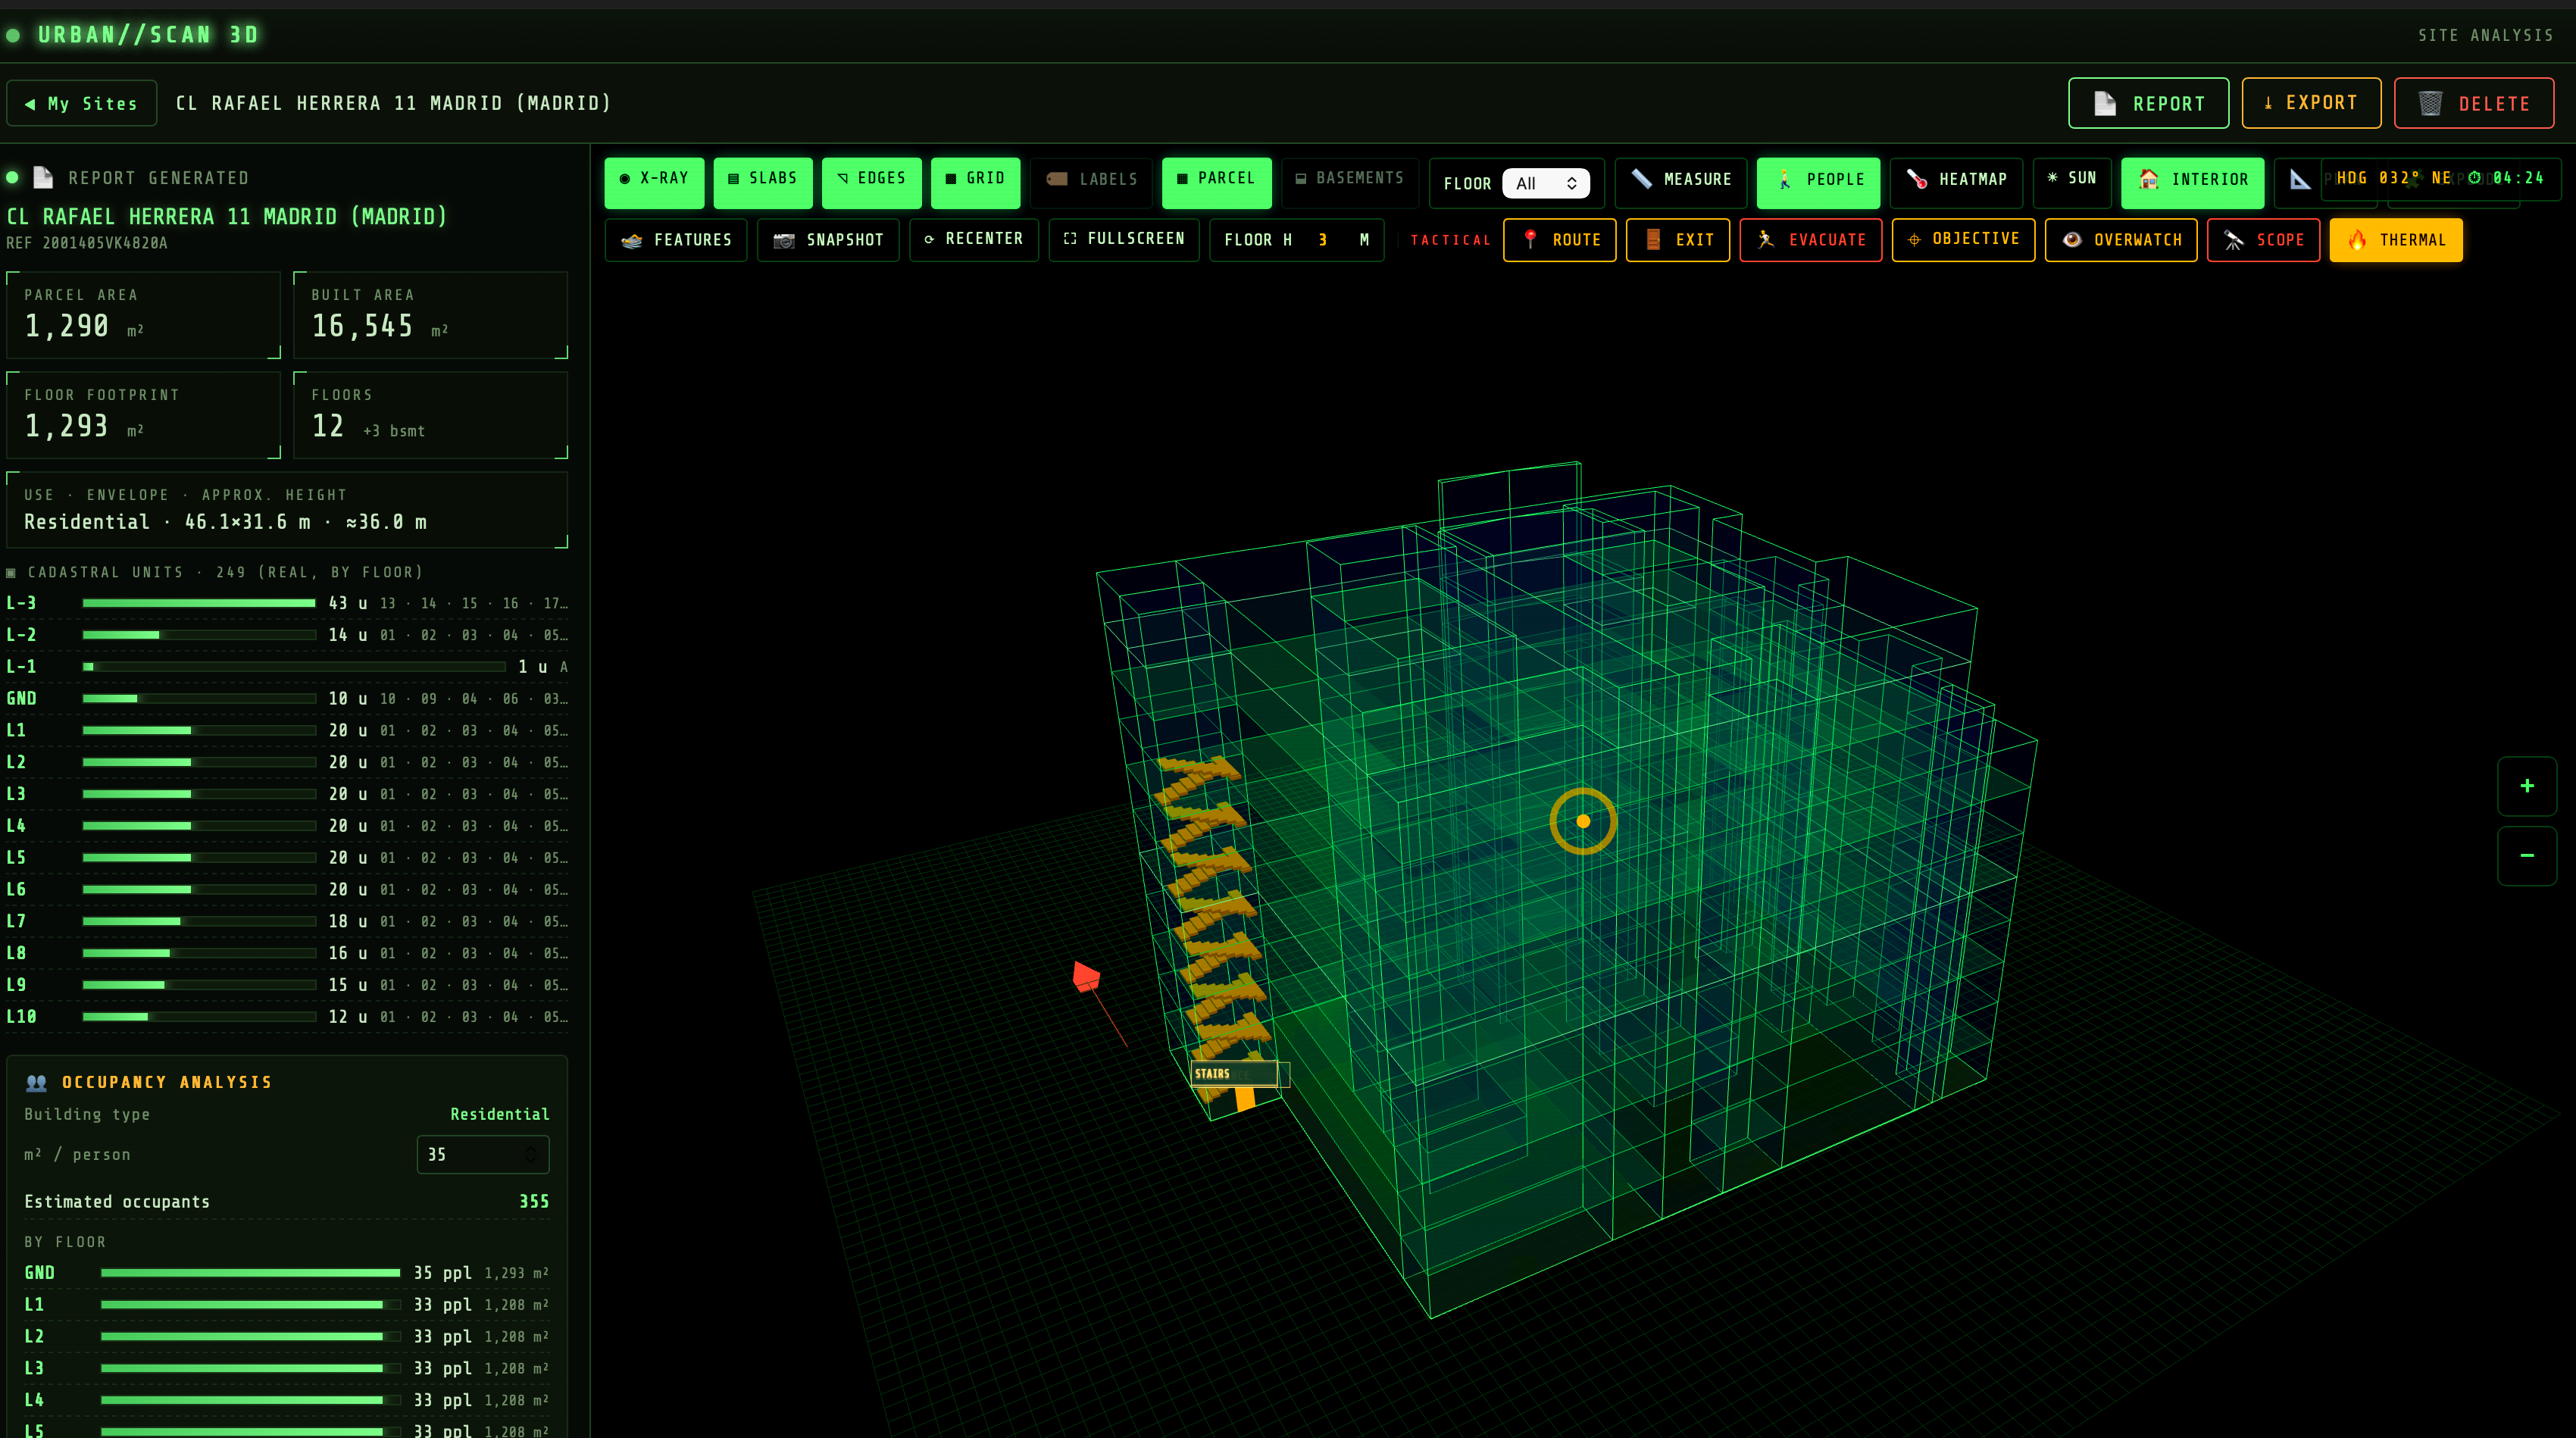
Task: Click the red camera marker near the building
Action: tap(1086, 976)
